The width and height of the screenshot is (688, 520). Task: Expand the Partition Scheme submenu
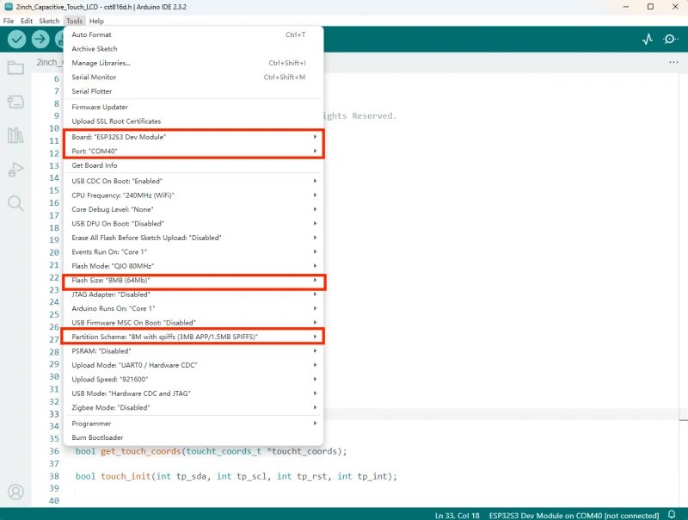193,337
